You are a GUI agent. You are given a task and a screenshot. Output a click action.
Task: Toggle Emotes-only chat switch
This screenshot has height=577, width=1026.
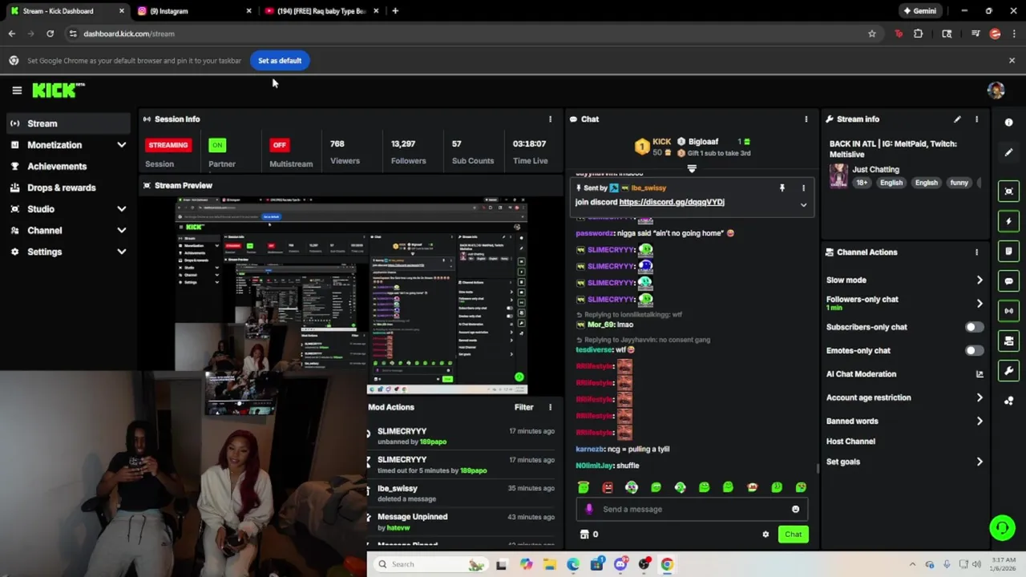pyautogui.click(x=974, y=350)
